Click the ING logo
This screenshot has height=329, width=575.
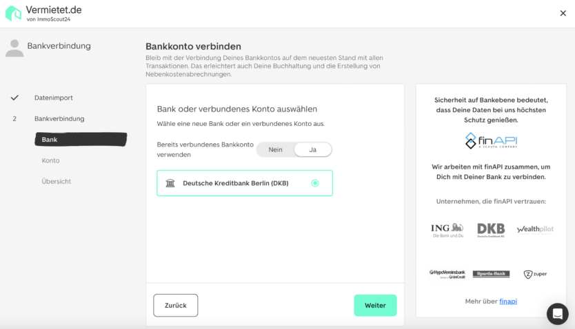(447, 230)
